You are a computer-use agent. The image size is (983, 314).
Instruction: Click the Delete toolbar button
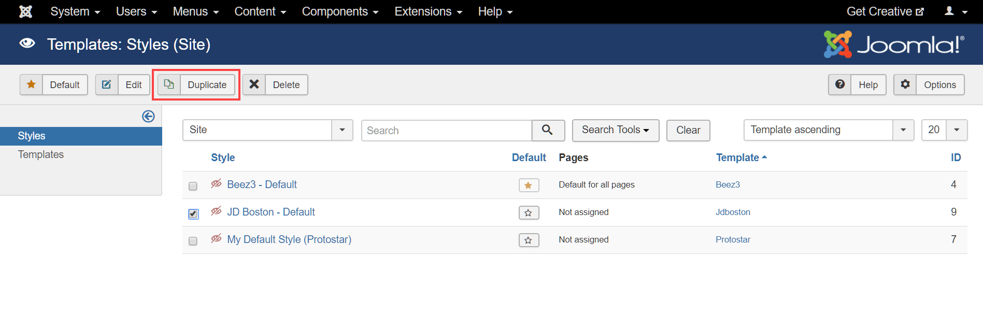pyautogui.click(x=275, y=84)
